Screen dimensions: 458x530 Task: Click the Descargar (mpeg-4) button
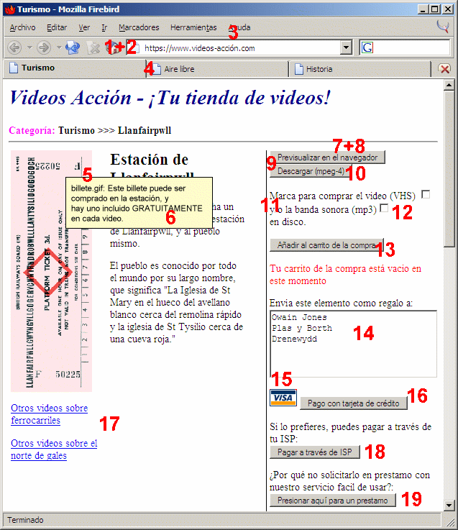coord(311,171)
